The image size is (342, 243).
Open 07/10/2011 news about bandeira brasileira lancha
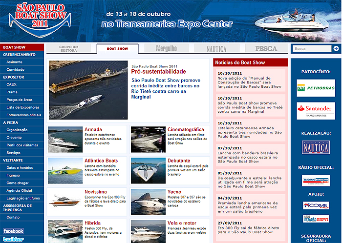coord(250,155)
